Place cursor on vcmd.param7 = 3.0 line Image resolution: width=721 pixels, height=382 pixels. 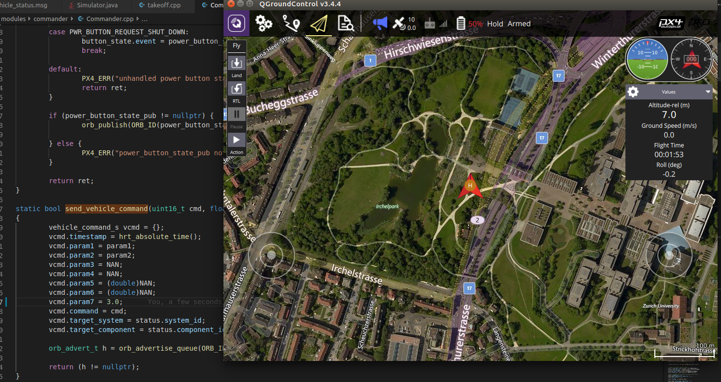(x=85, y=302)
